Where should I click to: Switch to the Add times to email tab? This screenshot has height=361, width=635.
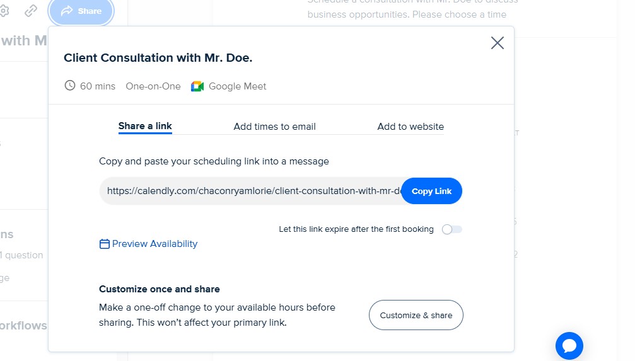click(274, 127)
